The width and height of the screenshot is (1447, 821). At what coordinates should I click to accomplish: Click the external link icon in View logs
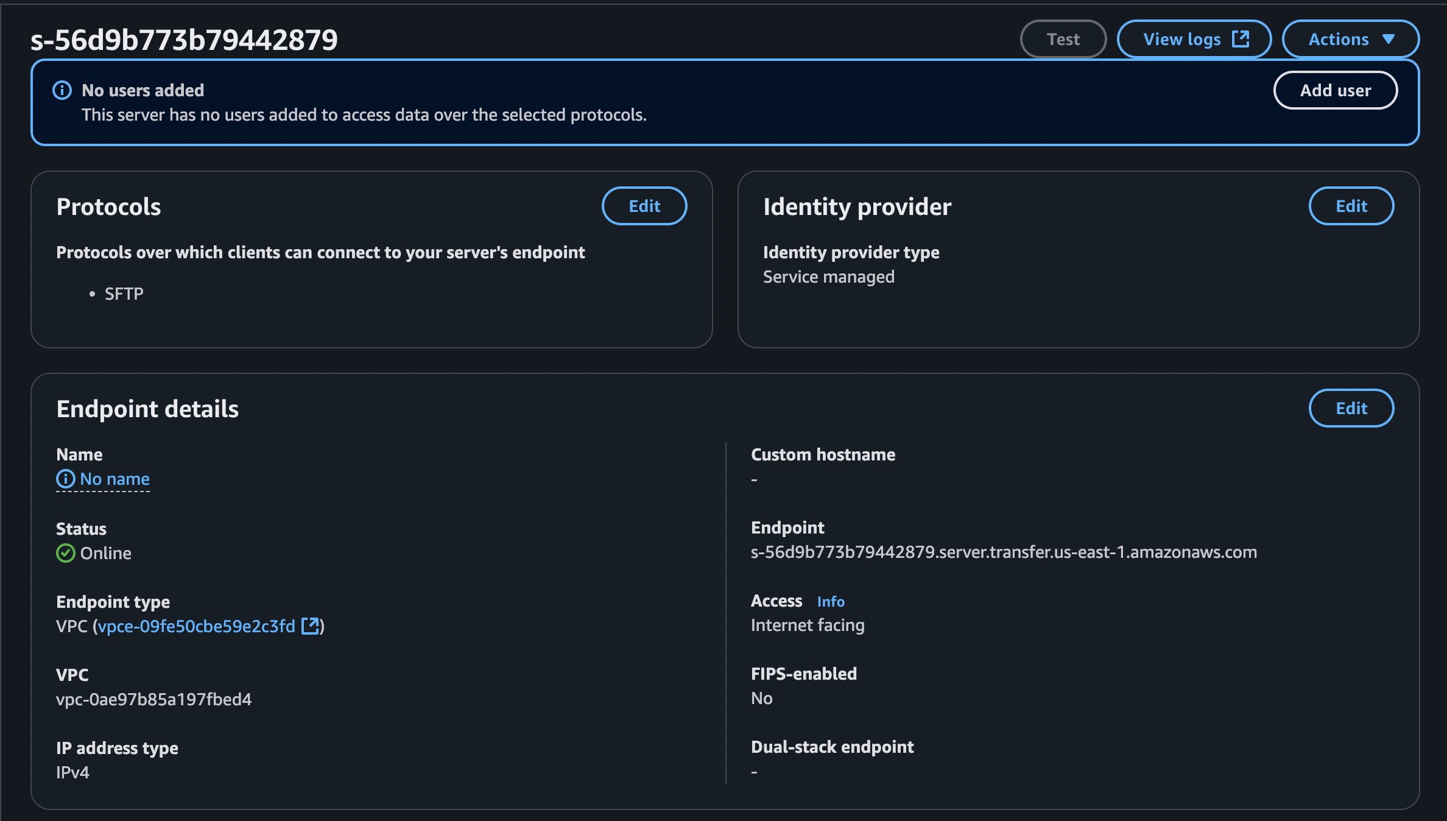click(x=1241, y=39)
